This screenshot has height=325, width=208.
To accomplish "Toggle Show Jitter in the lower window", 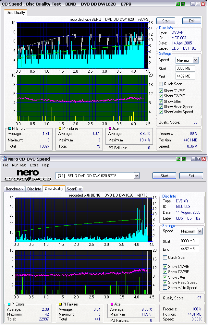I will point(165,277).
